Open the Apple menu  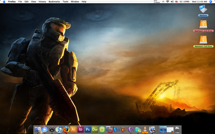[x=4, y=2]
